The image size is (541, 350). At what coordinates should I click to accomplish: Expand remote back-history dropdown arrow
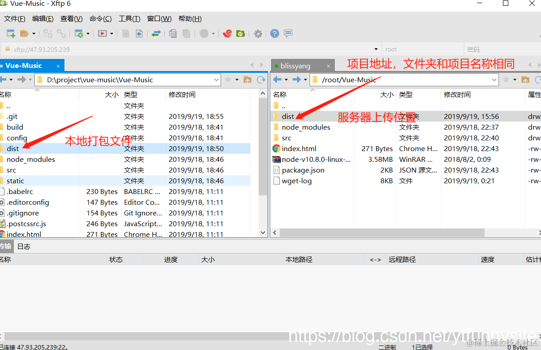pos(286,80)
